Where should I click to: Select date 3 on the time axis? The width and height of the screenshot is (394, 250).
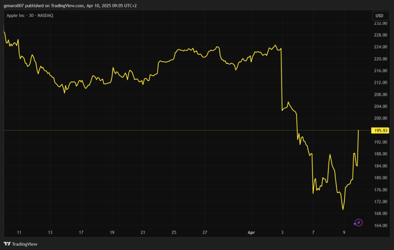click(282, 232)
